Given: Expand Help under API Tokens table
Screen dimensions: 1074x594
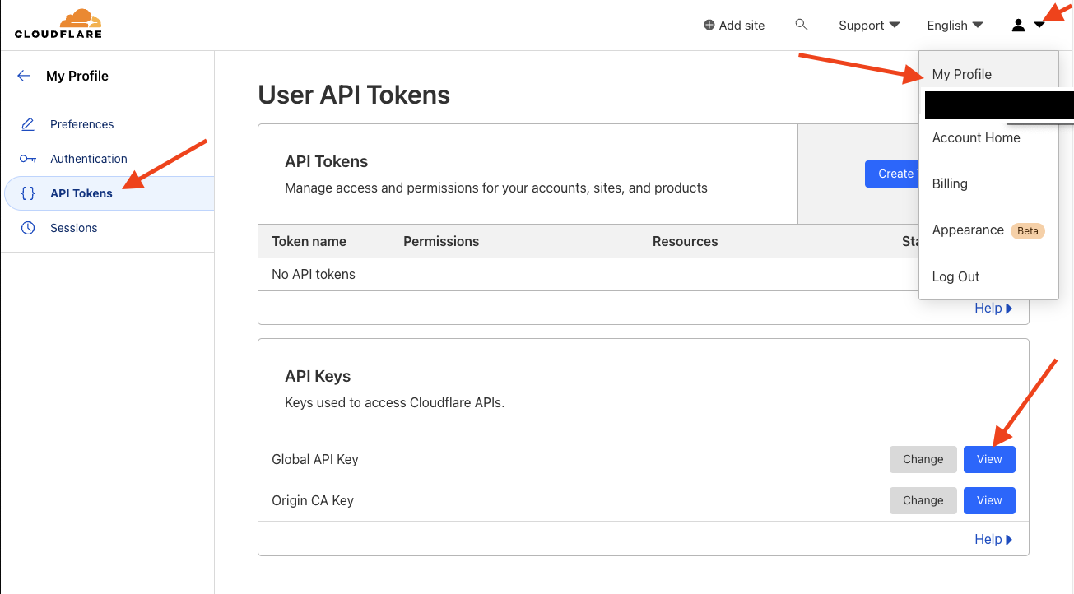Looking at the screenshot, I should coord(993,308).
